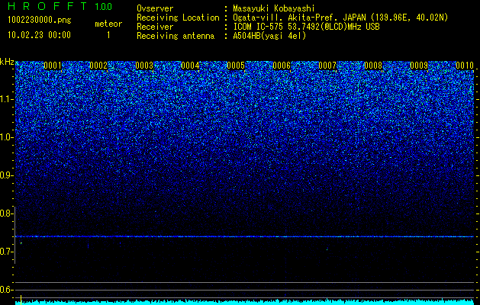Screen dimensions: 480x305
Task: Click time marker 0003
Action: click(x=144, y=66)
